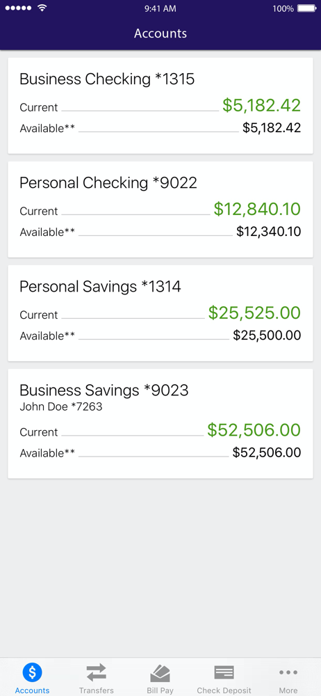Select the Bill Pay icon

[x=160, y=673]
